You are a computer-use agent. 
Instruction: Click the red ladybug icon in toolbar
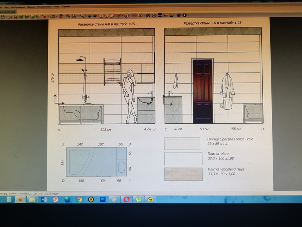(x=61, y=16)
